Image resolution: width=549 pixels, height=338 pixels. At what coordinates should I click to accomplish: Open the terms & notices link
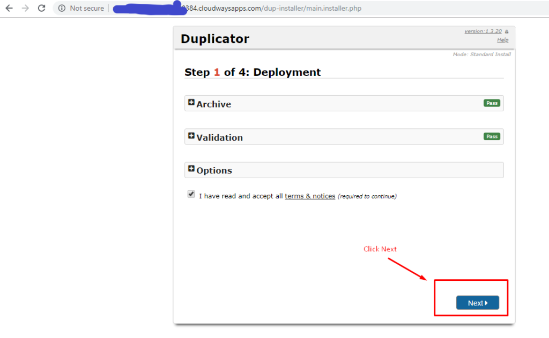(310, 196)
